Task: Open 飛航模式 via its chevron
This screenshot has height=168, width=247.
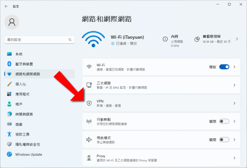Action: 235,140
